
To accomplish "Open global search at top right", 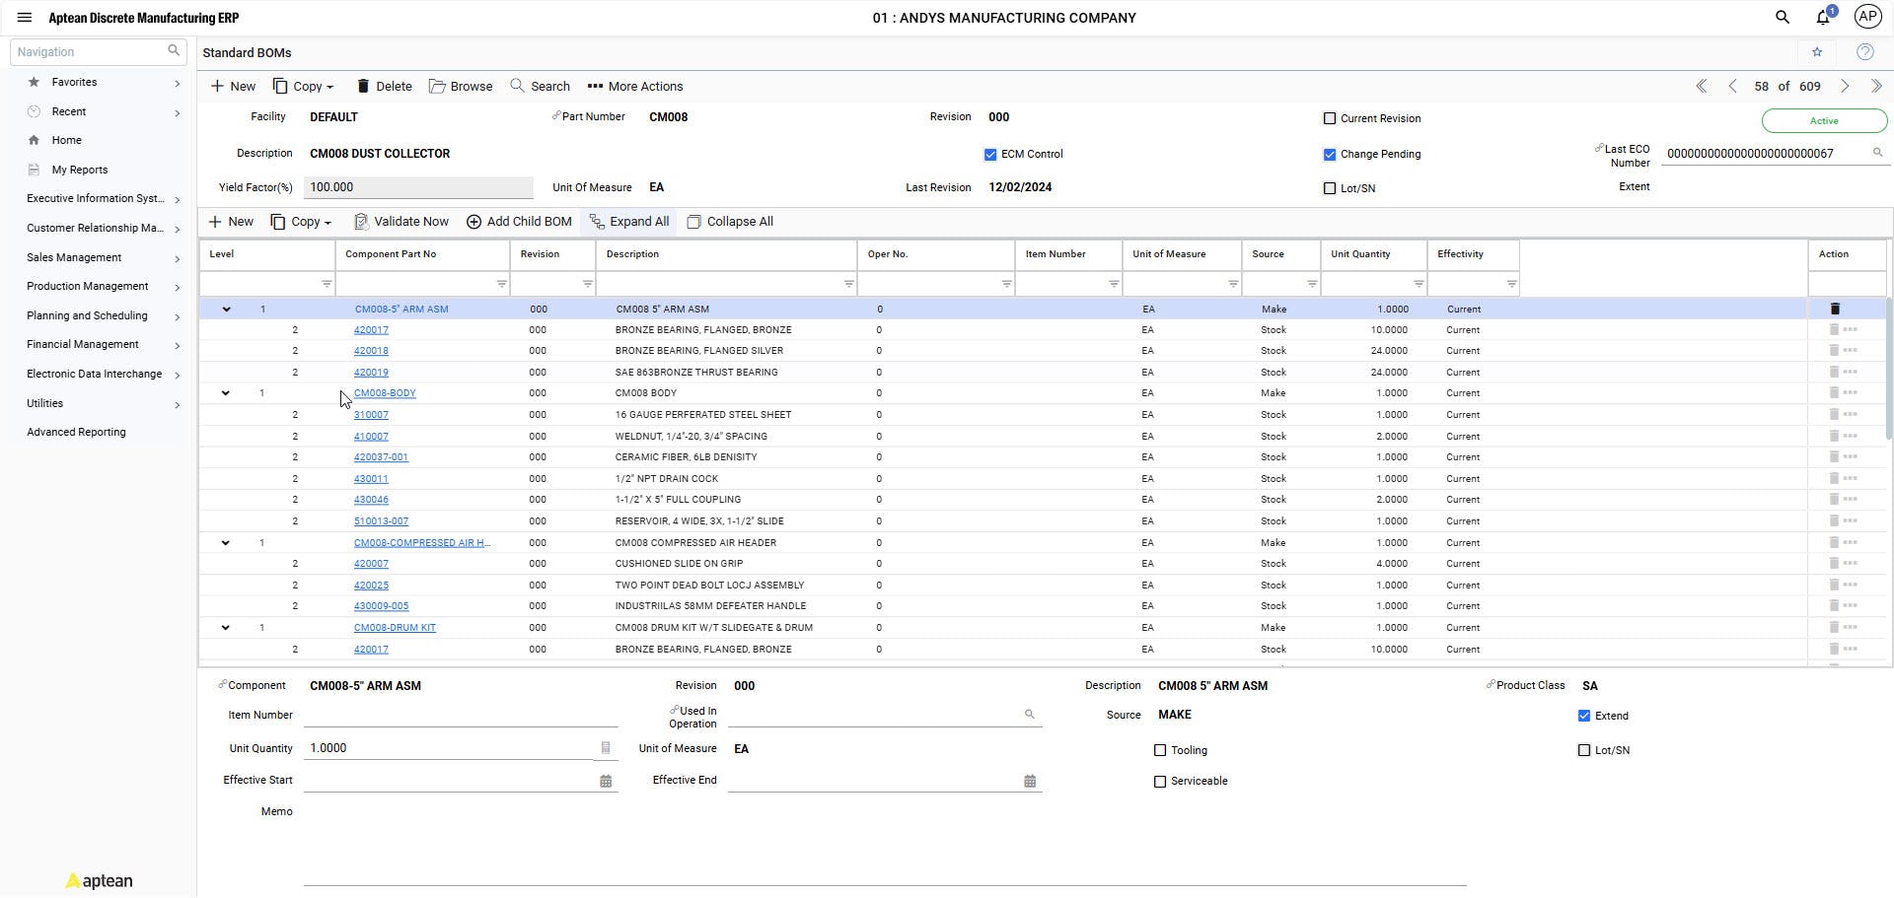I will 1782,17.
